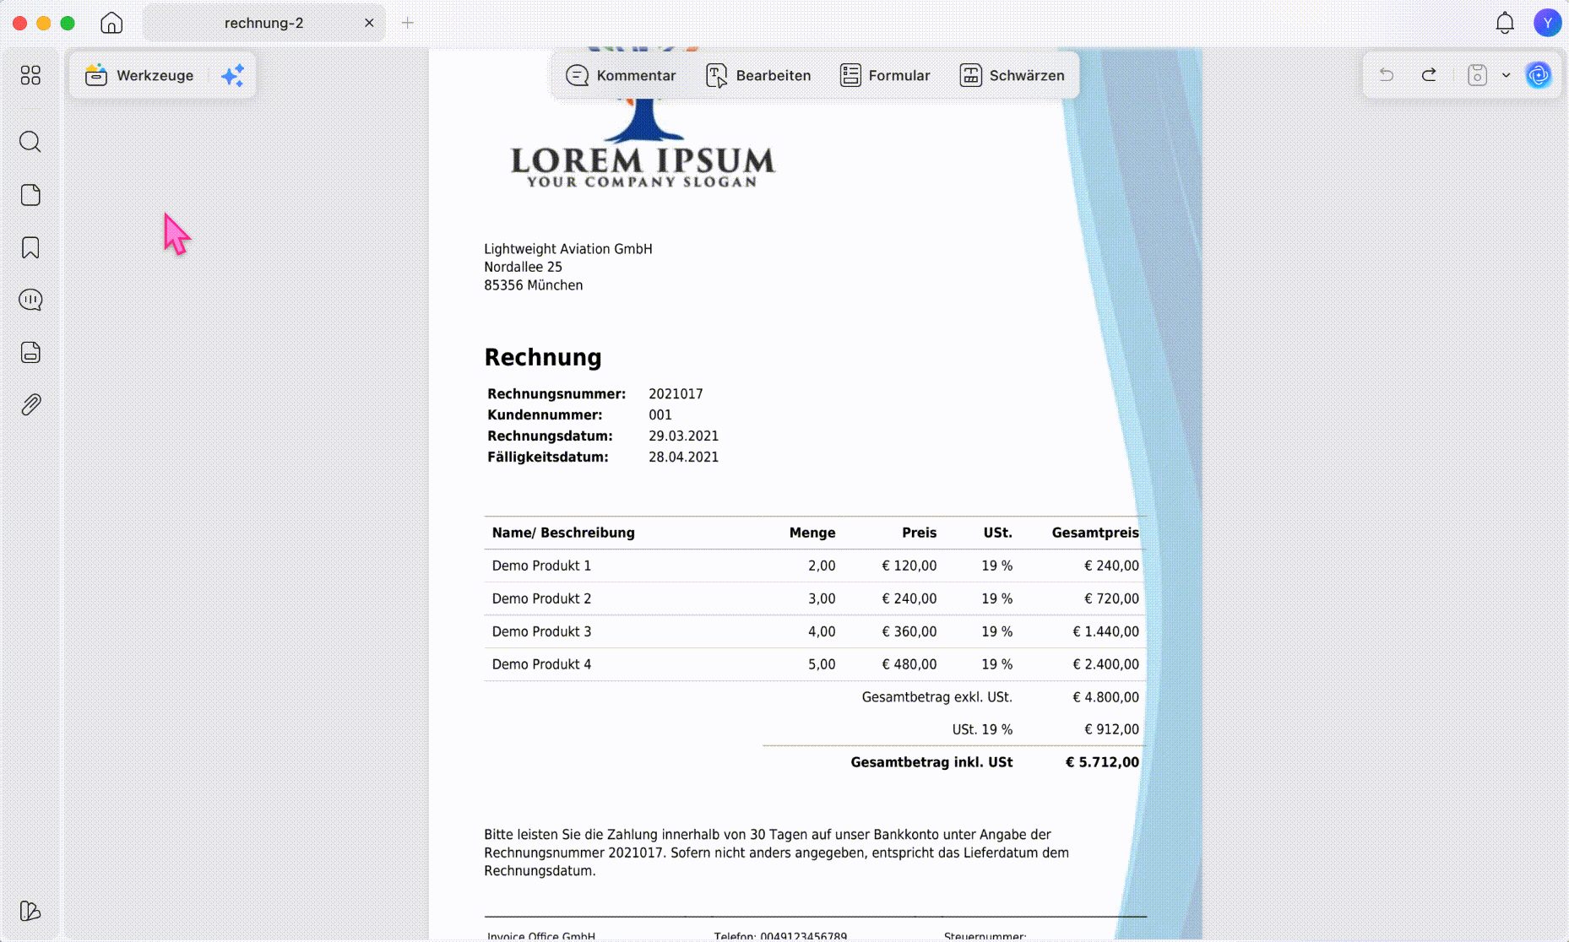Click Demo Produkt 1 row name
This screenshot has width=1569, height=942.
tap(541, 566)
